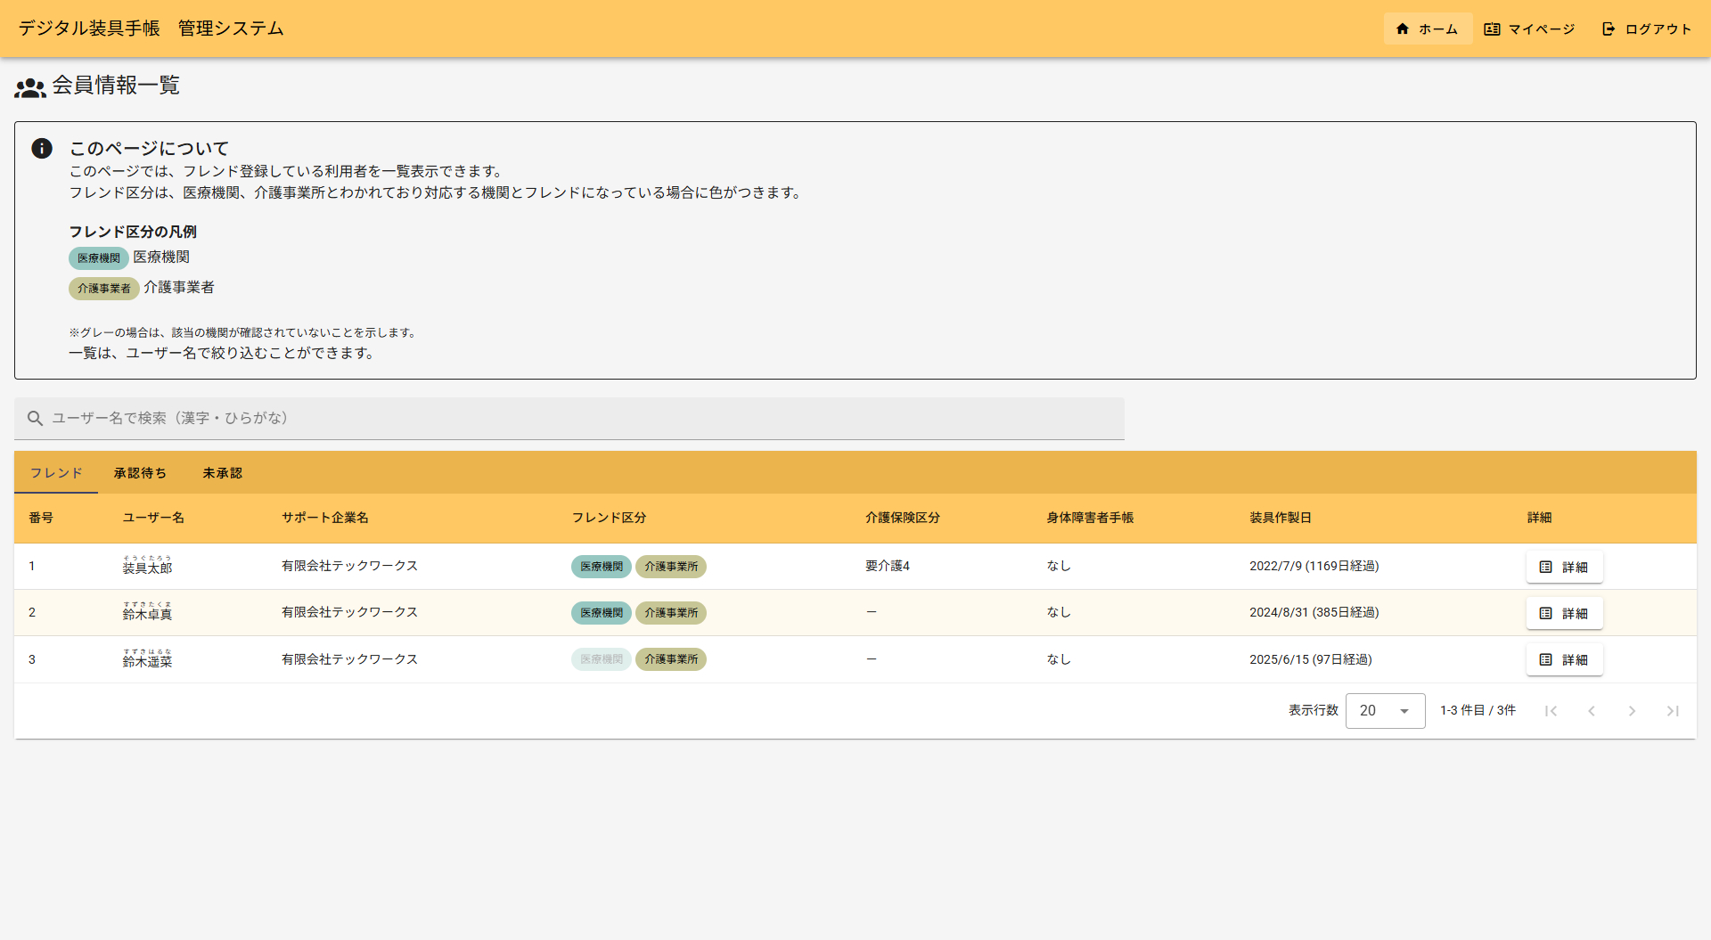This screenshot has height=940, width=1711.
Task: Click the logout icon in the header
Action: [1609, 29]
